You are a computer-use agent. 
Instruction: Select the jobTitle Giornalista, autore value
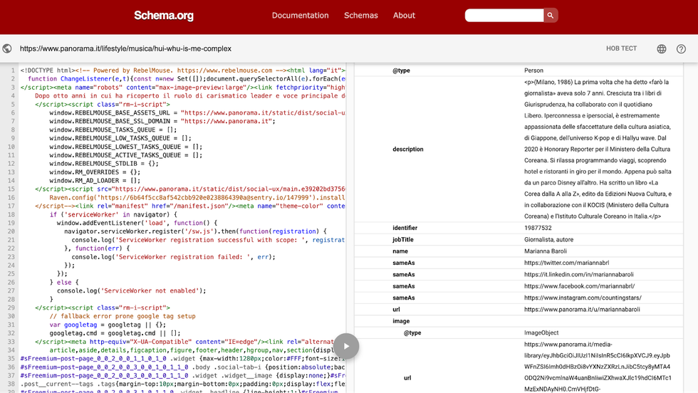pyautogui.click(x=548, y=239)
